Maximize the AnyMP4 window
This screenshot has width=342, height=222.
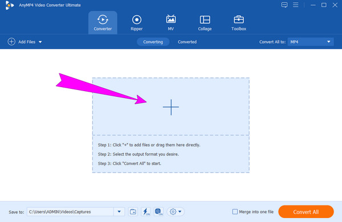click(324, 5)
